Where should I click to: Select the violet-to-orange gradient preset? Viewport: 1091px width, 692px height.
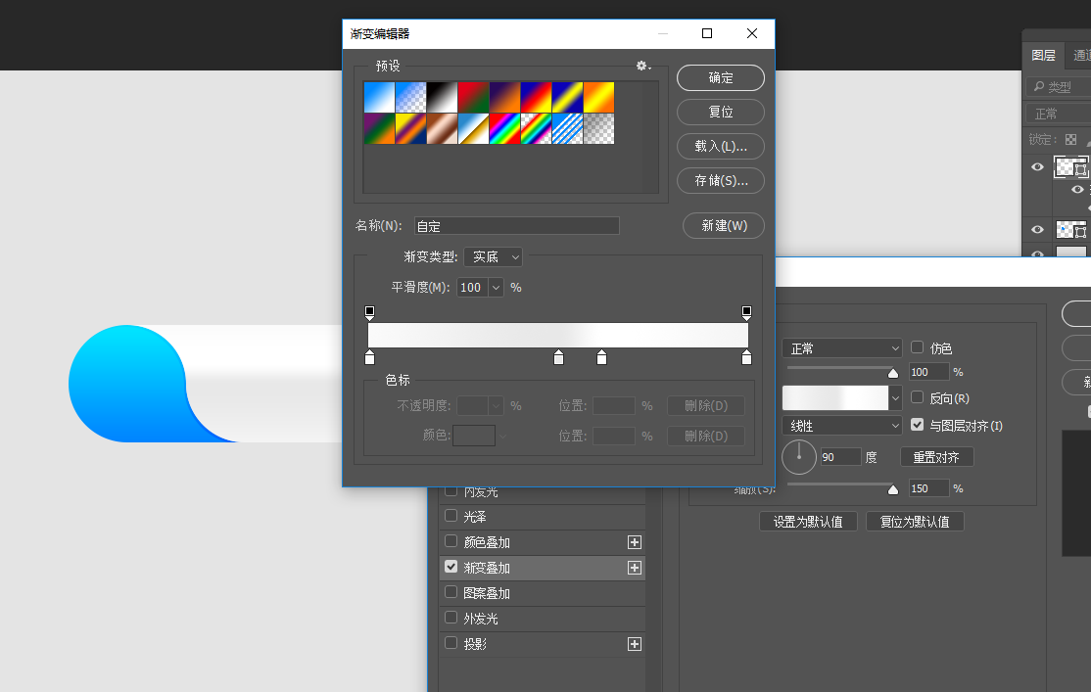(504, 97)
